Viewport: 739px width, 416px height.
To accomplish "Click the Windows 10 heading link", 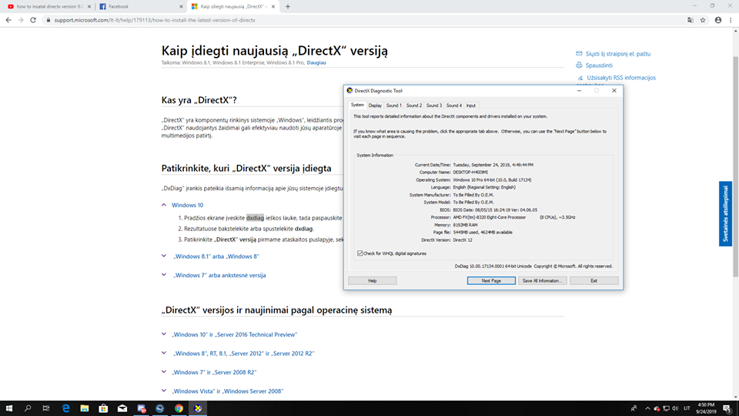I will coord(188,205).
